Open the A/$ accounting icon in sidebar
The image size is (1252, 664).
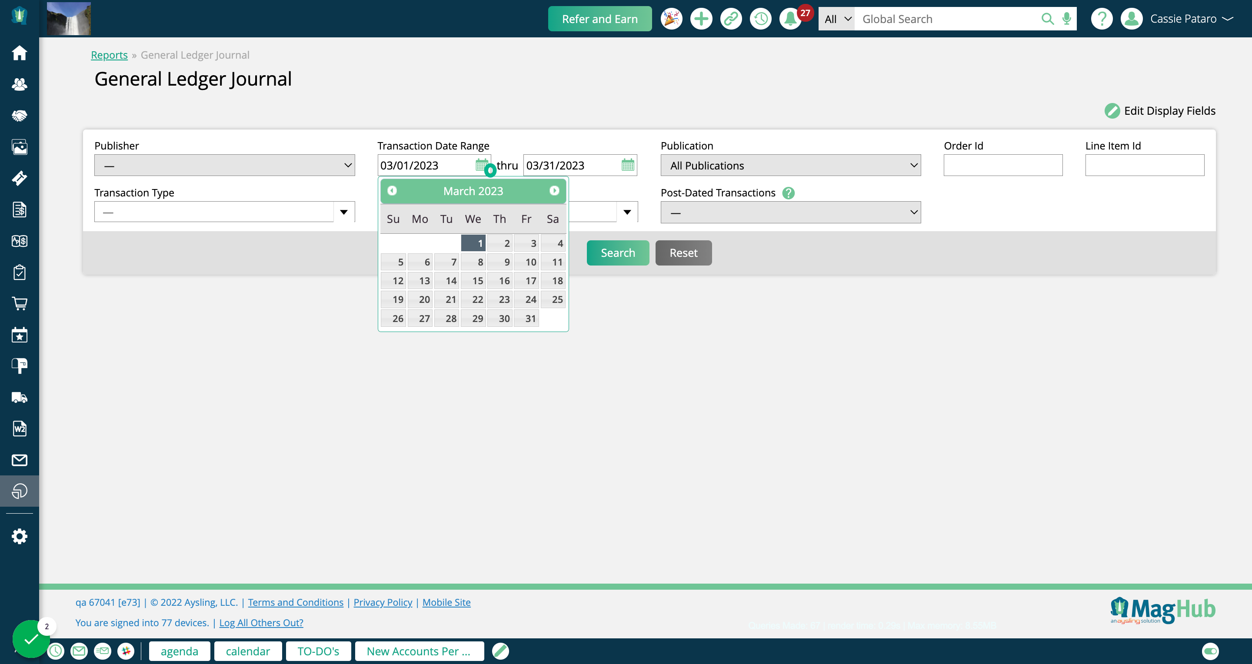(20, 241)
